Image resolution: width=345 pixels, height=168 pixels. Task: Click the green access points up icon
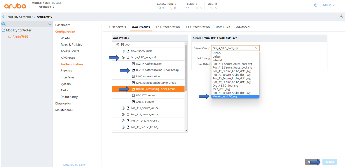tap(159, 8)
